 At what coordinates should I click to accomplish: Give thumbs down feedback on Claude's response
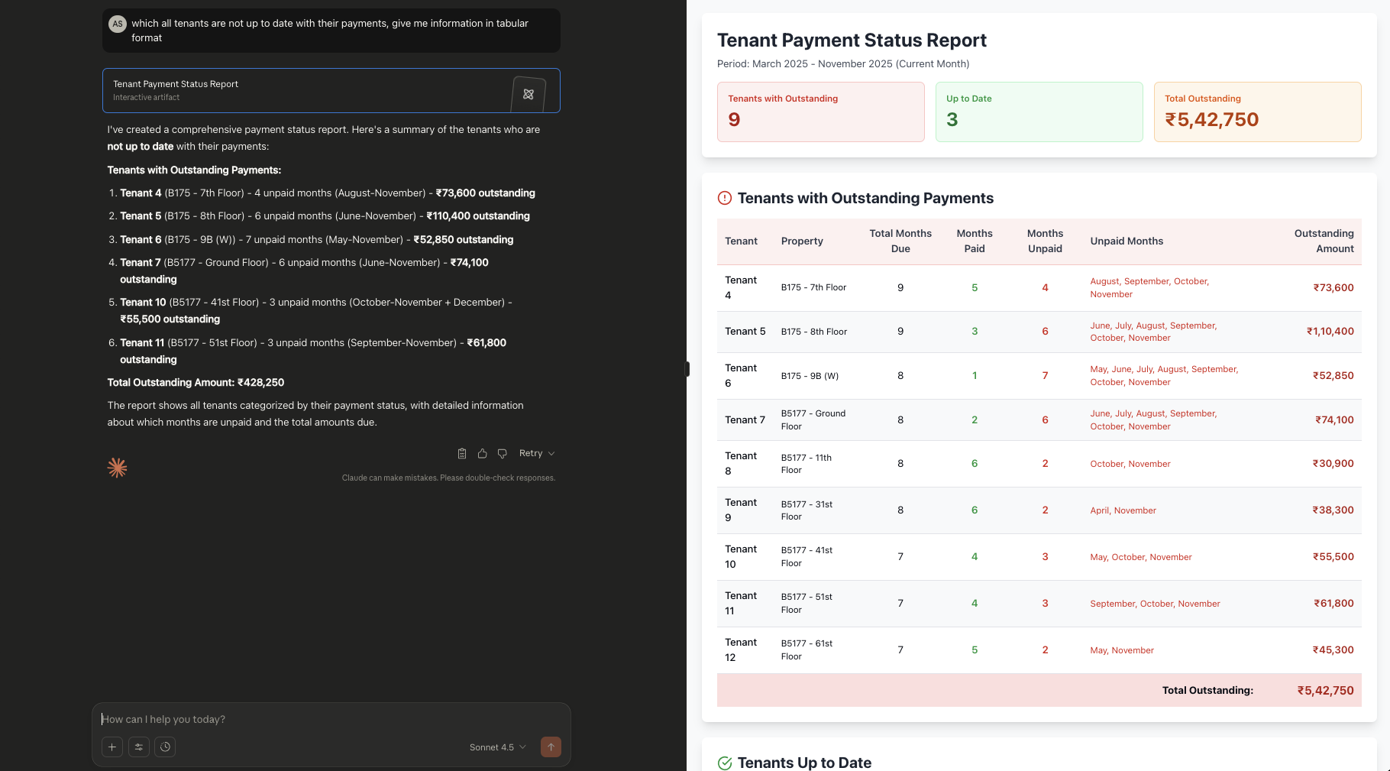click(502, 453)
